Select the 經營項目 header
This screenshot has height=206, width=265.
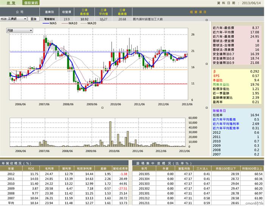pyautogui.click(x=198, y=12)
